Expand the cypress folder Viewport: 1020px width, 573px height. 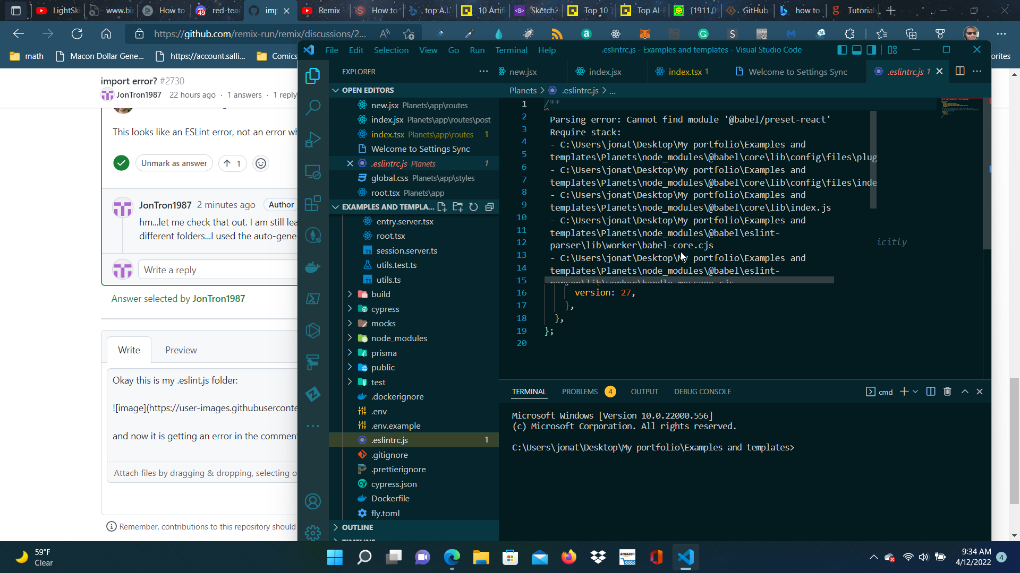pyautogui.click(x=350, y=309)
